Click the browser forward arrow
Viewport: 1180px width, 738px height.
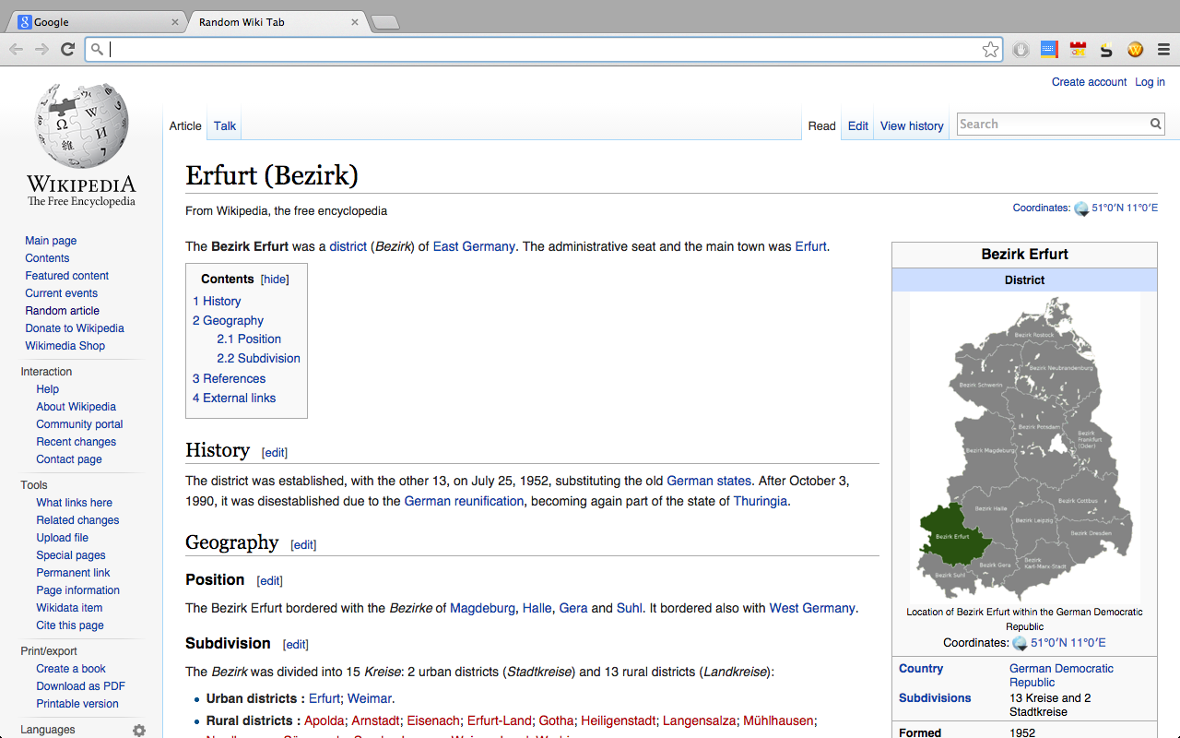(x=41, y=50)
